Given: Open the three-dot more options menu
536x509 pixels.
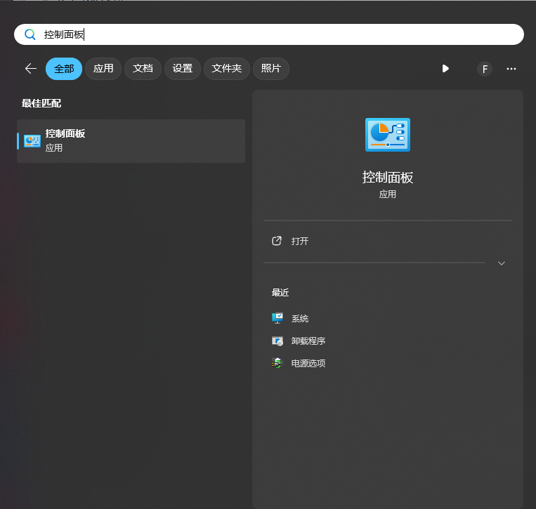Looking at the screenshot, I should coord(511,69).
